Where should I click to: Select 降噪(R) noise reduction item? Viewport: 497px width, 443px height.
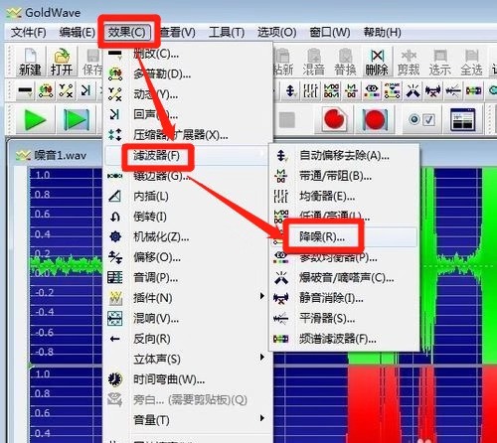pos(345,236)
